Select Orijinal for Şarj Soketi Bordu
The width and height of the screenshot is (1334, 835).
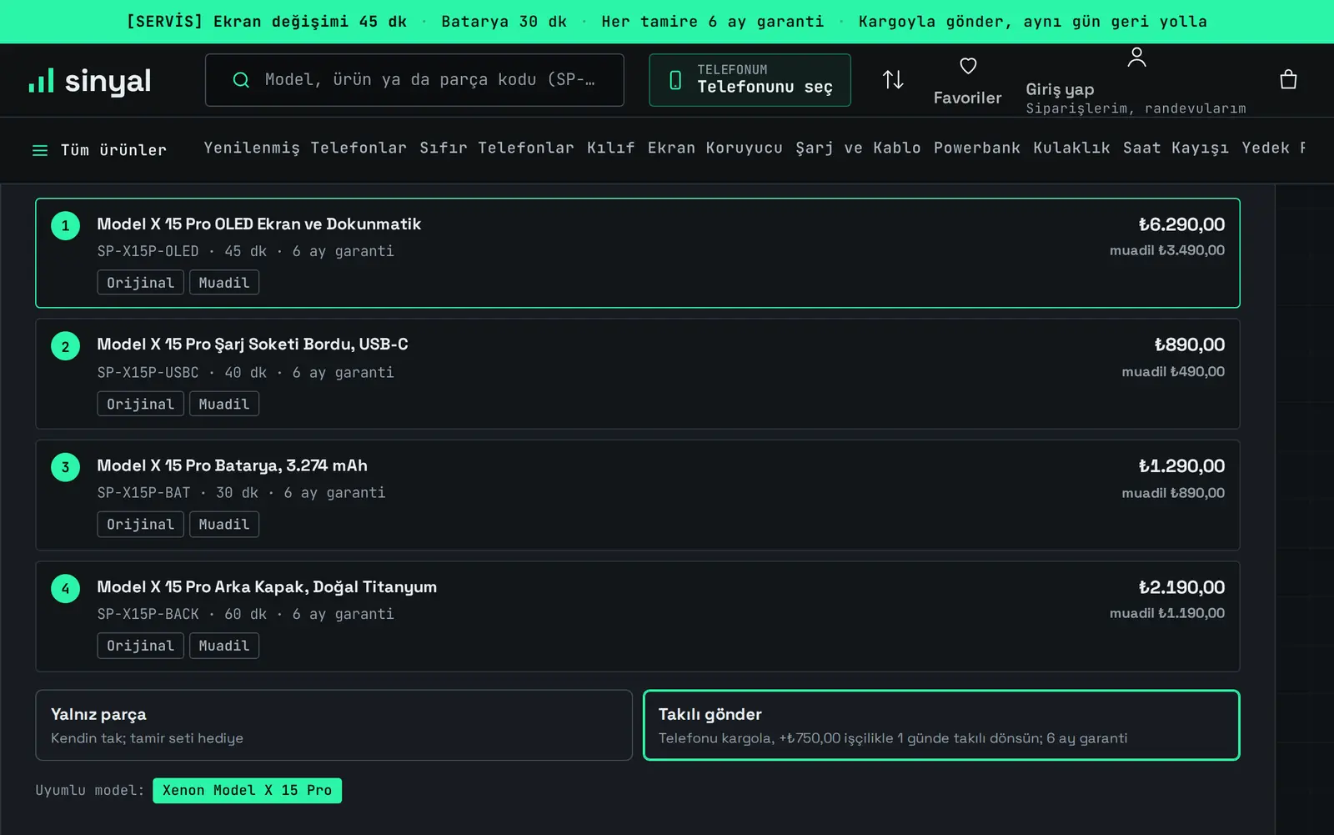(140, 404)
